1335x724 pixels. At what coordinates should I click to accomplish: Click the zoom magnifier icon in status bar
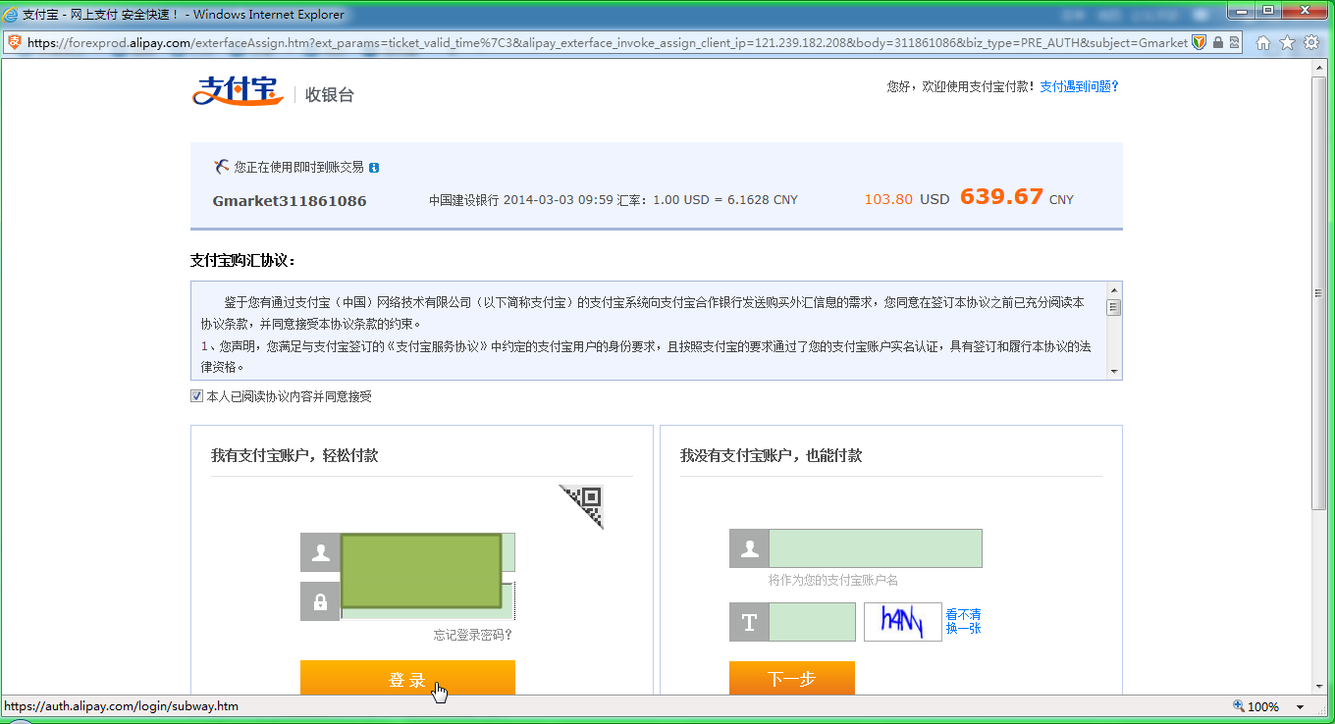[x=1239, y=706]
